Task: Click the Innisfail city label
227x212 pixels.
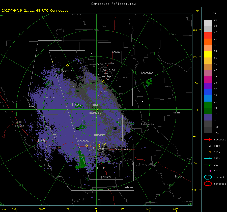Action: click(102, 91)
